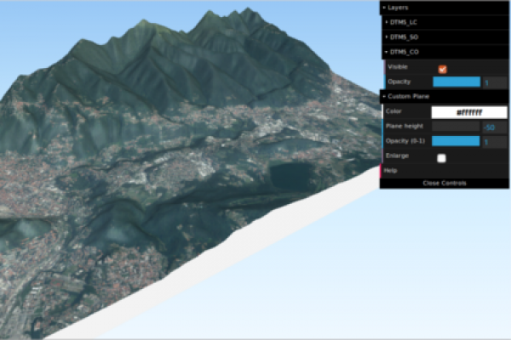This screenshot has width=511, height=340.
Task: Click the Opacity (0-1) numeric value field
Action: tap(495, 141)
